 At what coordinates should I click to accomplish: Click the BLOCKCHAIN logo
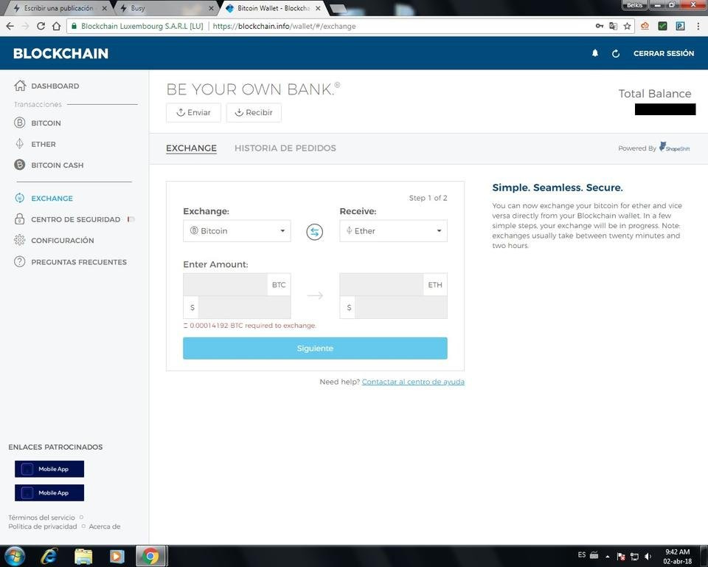[60, 53]
